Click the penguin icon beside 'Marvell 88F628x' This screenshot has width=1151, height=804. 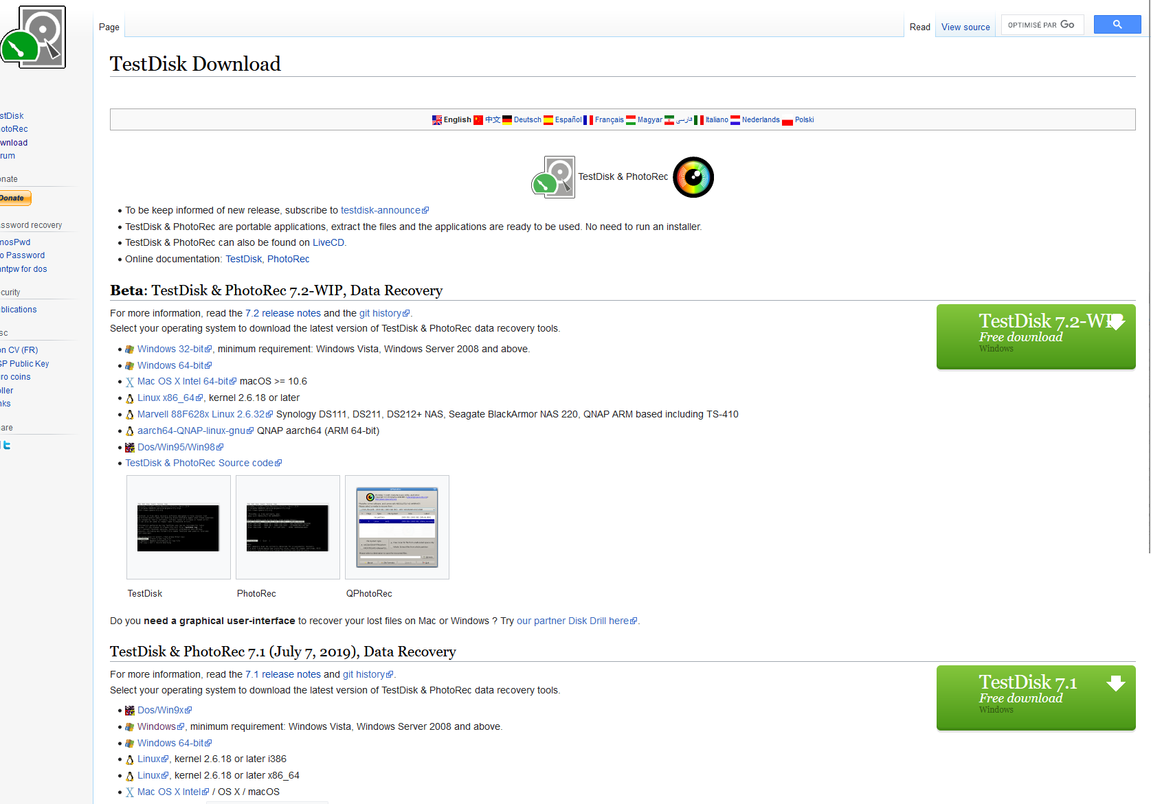129,415
